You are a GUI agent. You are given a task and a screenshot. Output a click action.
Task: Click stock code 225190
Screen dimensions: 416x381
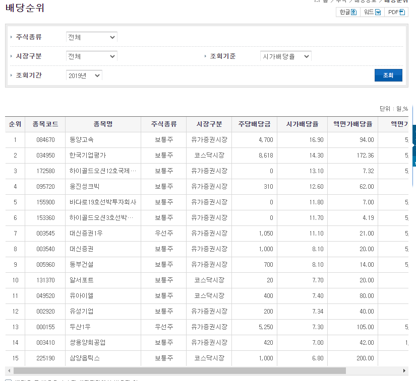(x=45, y=358)
